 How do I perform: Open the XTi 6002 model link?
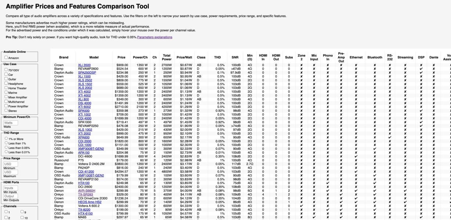(x=84, y=107)
